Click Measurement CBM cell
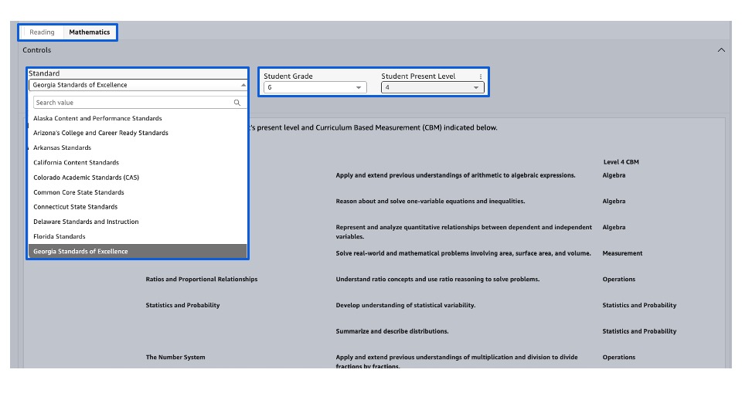742x417 pixels. coord(622,253)
